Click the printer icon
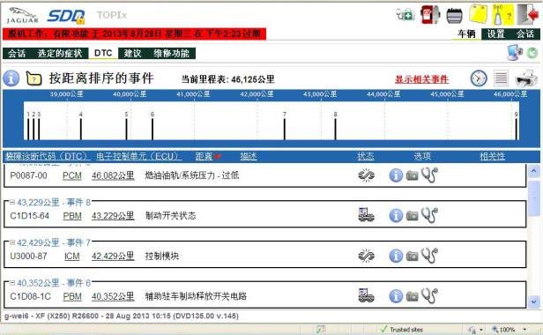The image size is (543, 335). 526,78
